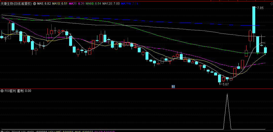Select the MA20: 6.26 indicator label

point(76,4)
